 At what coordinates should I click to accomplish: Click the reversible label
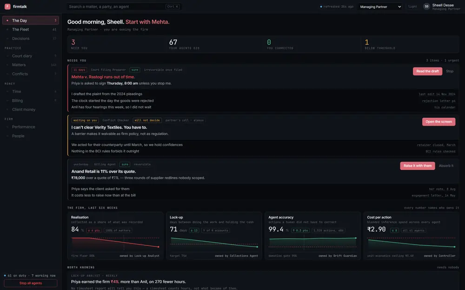pyautogui.click(x=142, y=165)
